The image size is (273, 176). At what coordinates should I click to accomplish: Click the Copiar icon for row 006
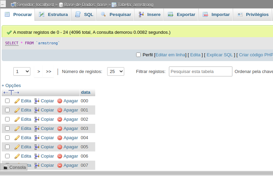click(x=37, y=156)
